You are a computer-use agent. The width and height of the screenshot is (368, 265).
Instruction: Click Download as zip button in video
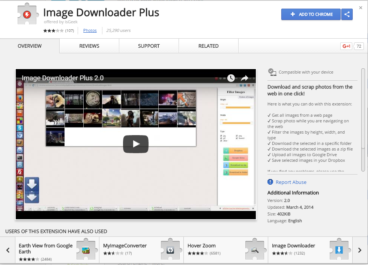[x=236, y=165]
